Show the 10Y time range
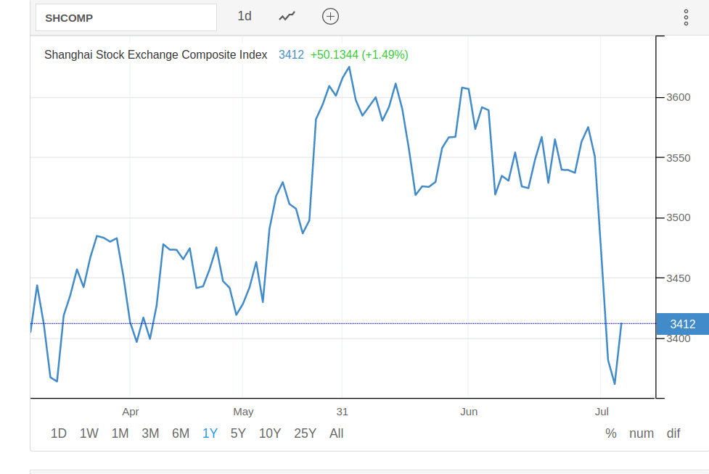Screen dimensions: 709x474 [270, 433]
